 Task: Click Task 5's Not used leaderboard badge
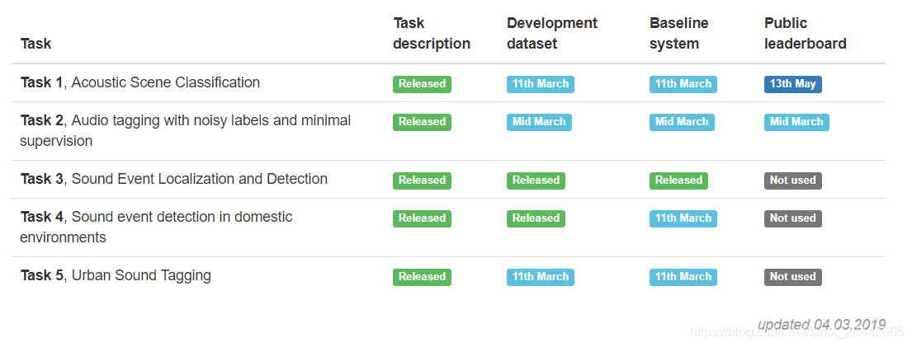point(792,277)
